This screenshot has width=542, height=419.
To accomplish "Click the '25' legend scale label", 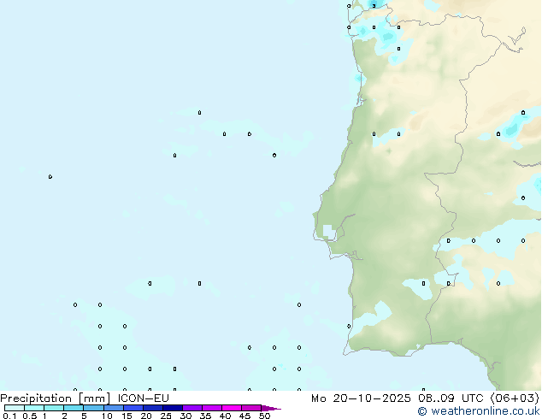I will tap(166, 416).
